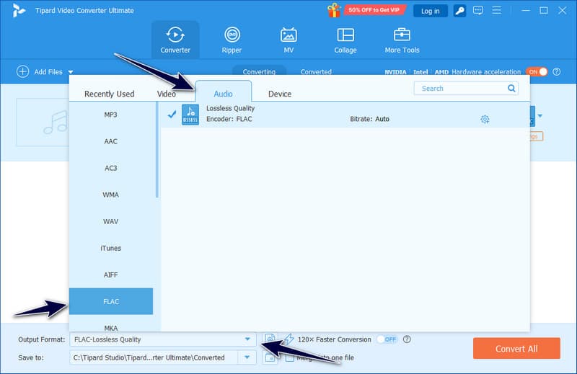Open the Converter module
Image resolution: width=577 pixels, height=374 pixels.
(175, 40)
